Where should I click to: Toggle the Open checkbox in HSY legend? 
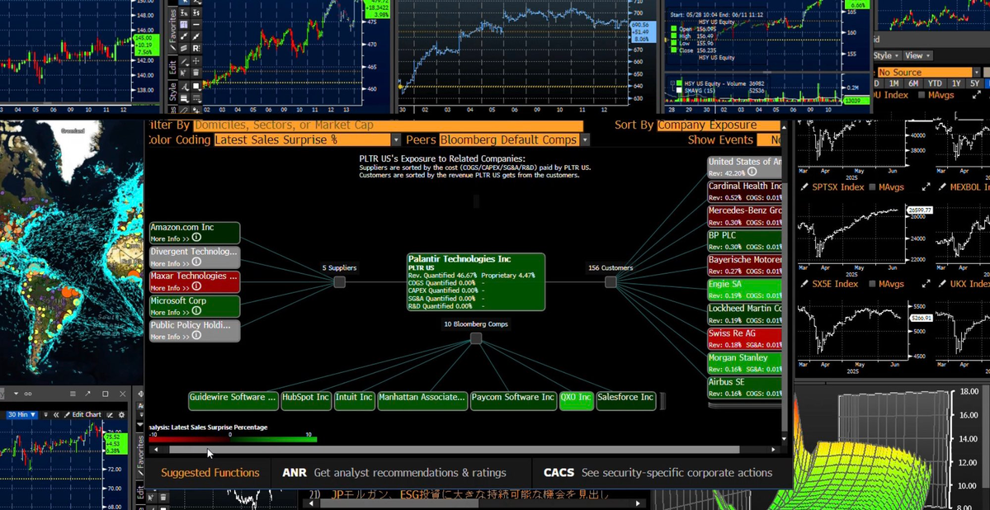click(x=673, y=29)
